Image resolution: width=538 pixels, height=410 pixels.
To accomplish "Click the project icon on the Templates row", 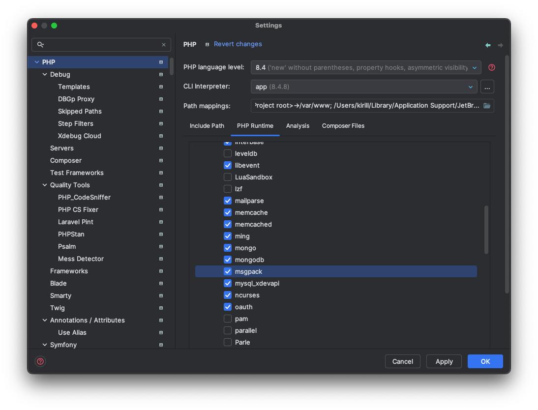I will click(x=161, y=87).
